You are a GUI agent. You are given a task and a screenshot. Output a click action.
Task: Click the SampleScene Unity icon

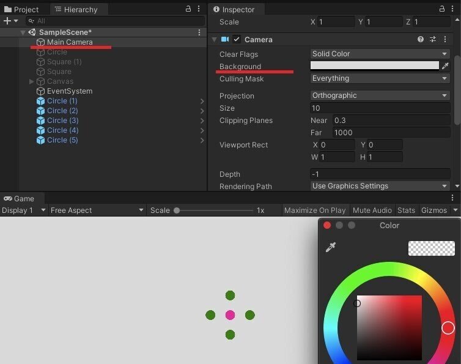tap(32, 32)
